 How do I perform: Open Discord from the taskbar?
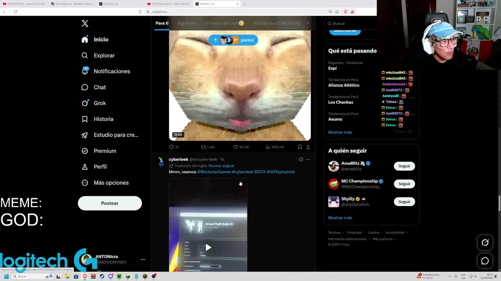coord(110,276)
